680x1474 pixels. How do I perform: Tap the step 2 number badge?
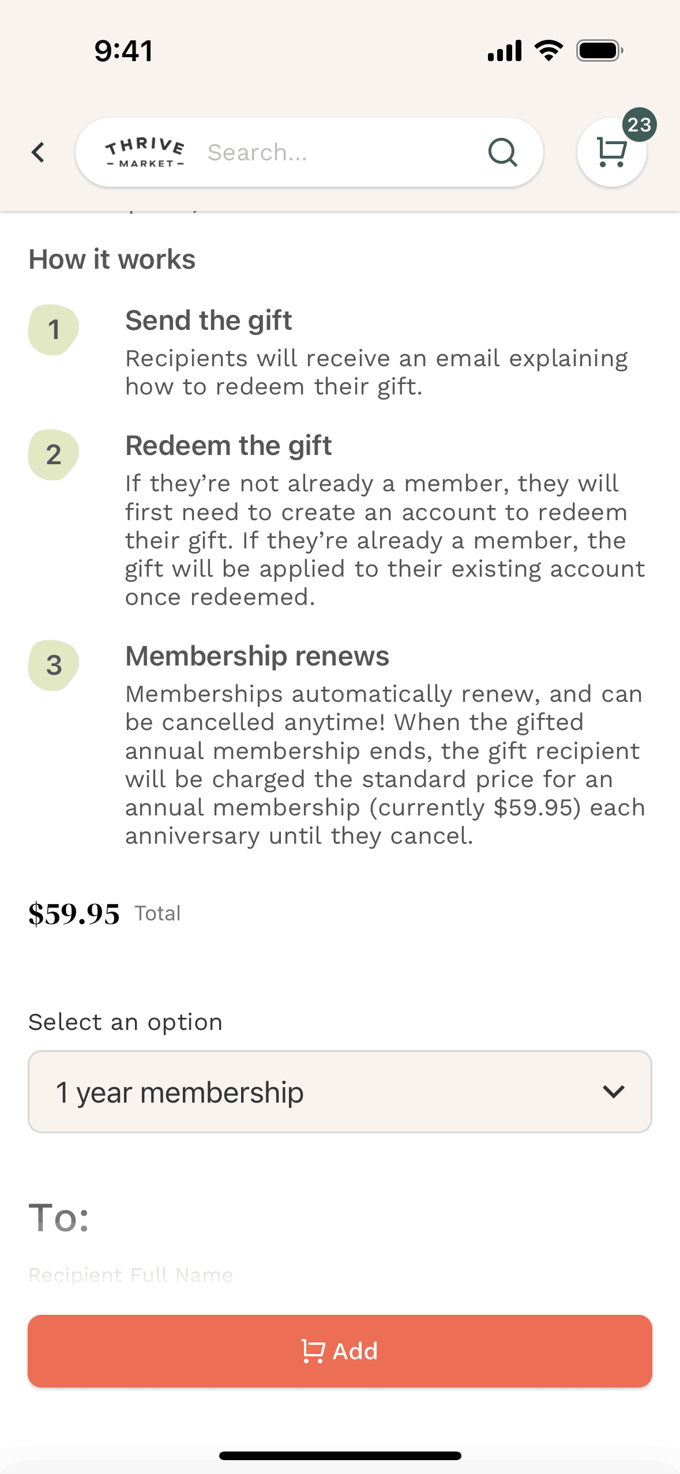click(x=54, y=455)
